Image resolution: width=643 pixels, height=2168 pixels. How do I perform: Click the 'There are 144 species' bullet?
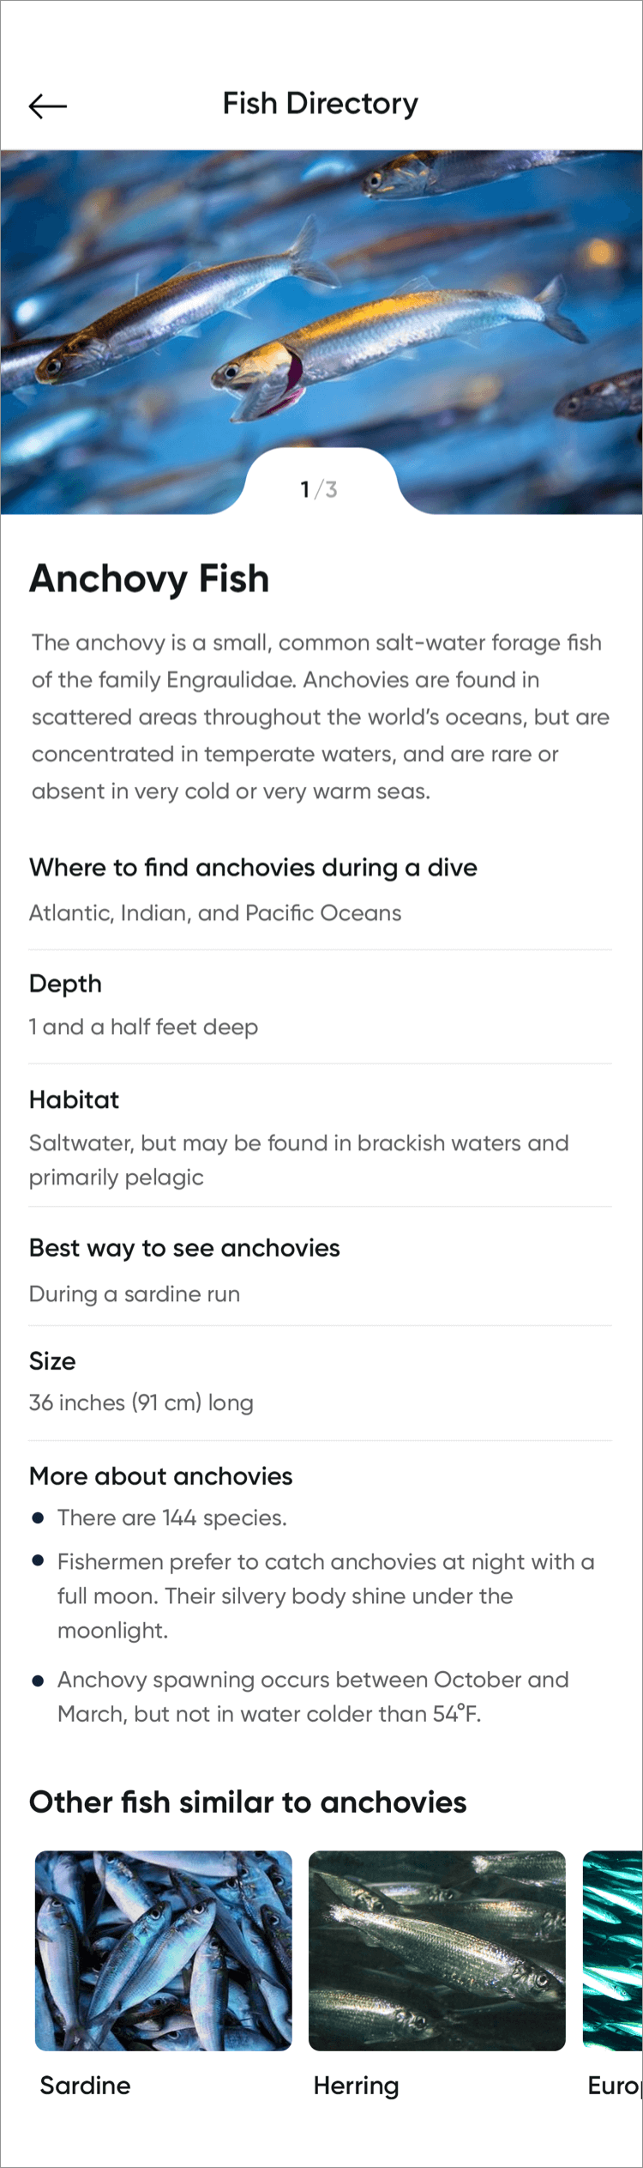(x=171, y=1518)
